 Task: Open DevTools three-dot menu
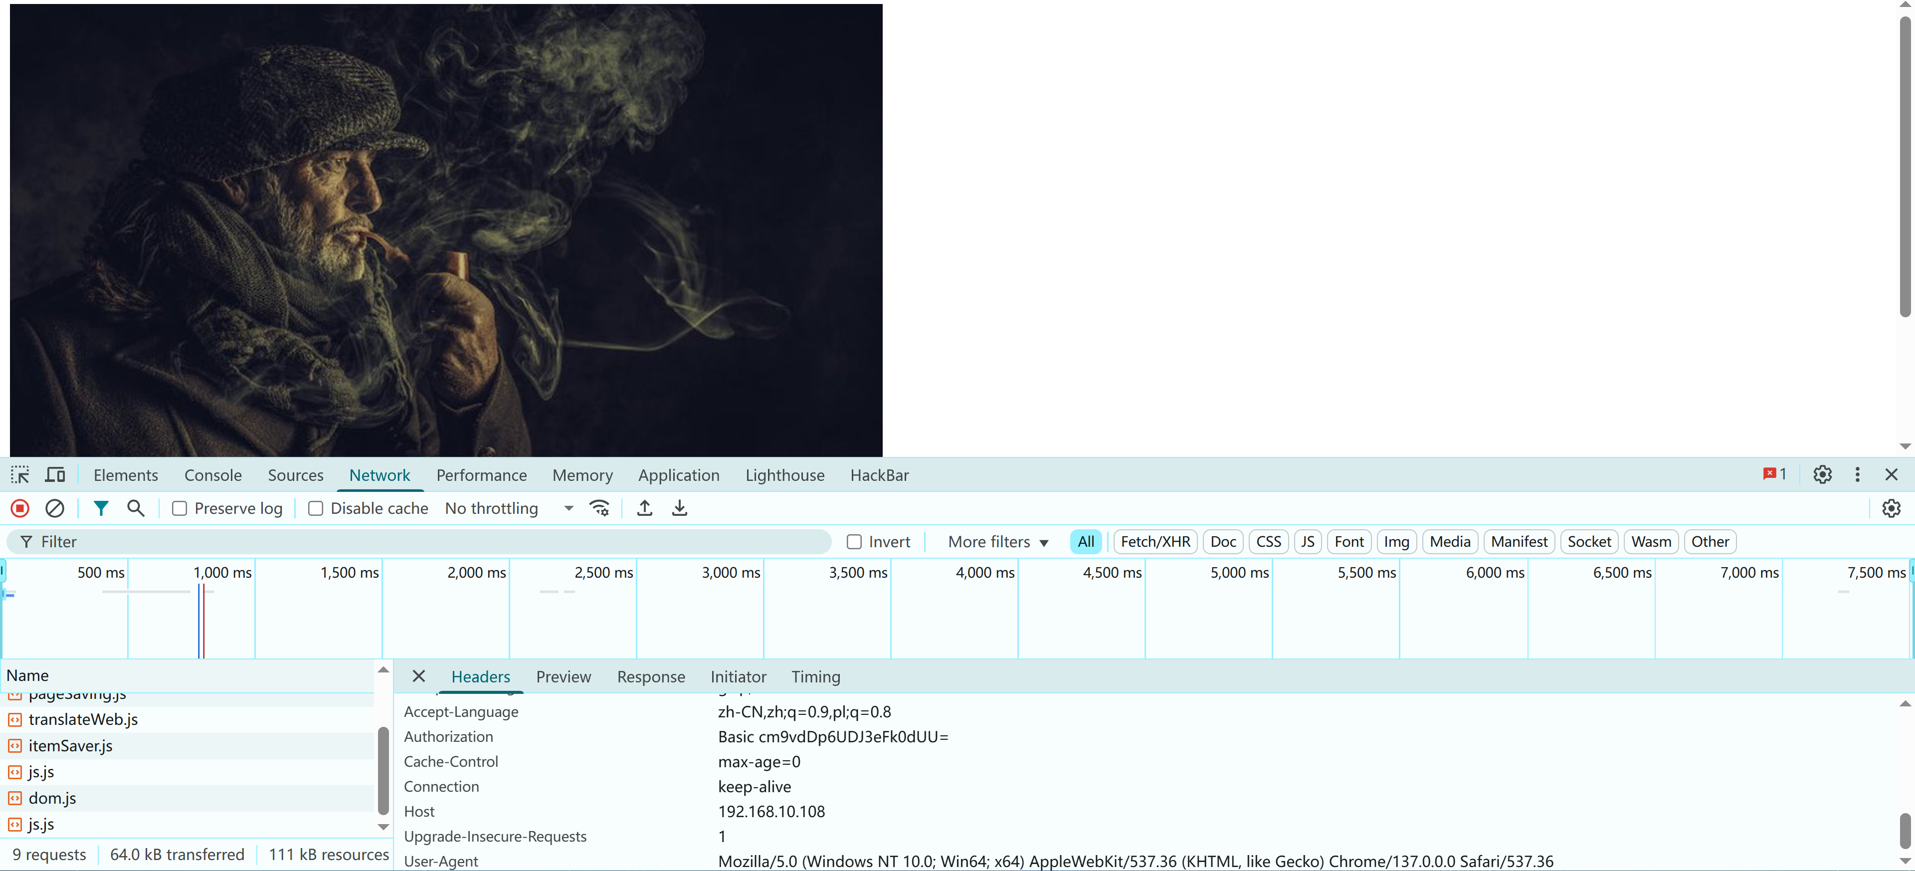[x=1857, y=474]
